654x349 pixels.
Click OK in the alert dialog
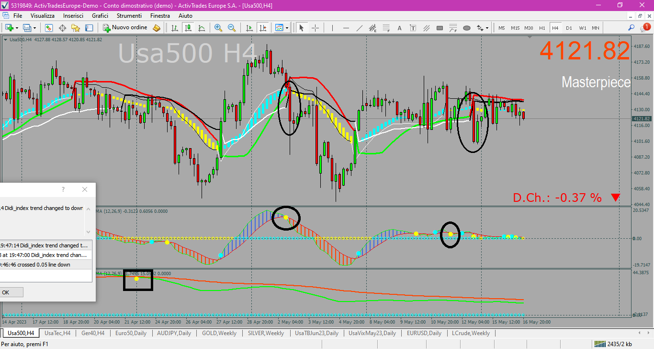pyautogui.click(x=6, y=292)
